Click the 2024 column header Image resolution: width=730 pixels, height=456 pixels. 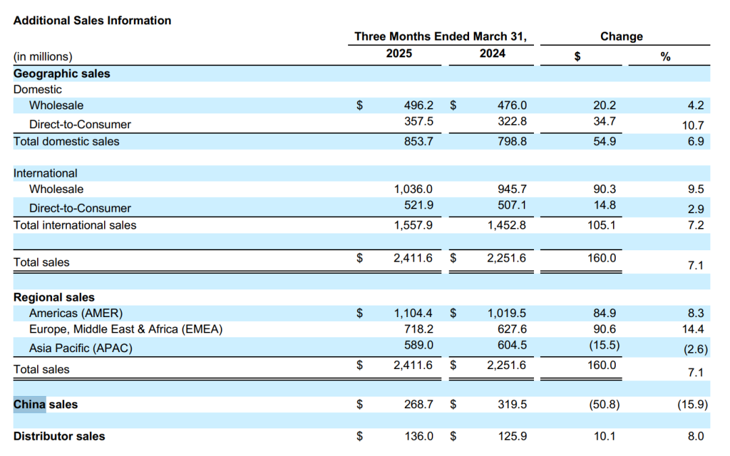click(x=492, y=53)
